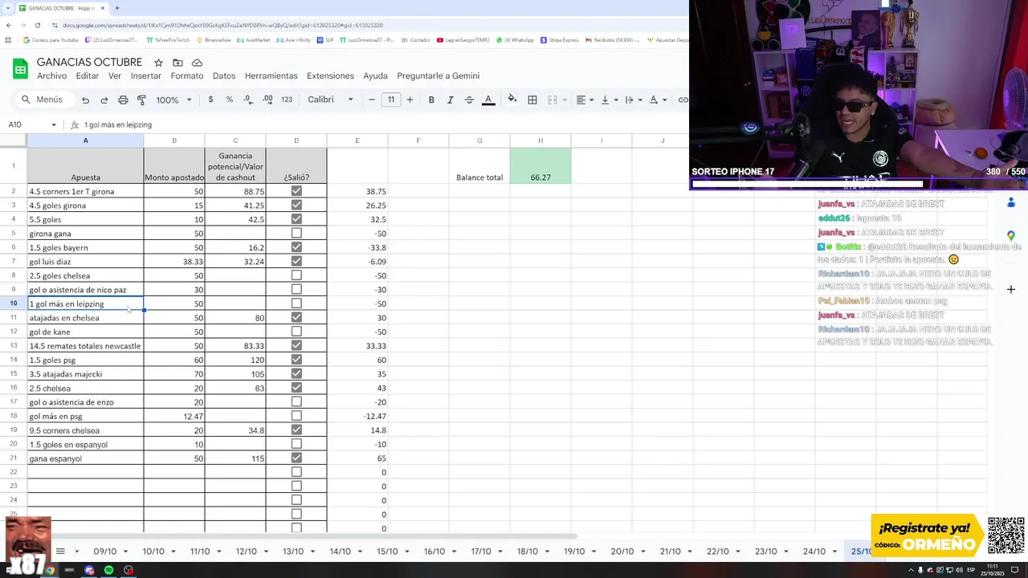Decrease font size with minus button
Image resolution: width=1028 pixels, height=578 pixels.
coord(371,100)
